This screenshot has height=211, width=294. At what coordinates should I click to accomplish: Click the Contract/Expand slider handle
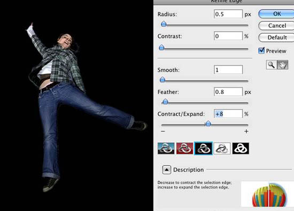pyautogui.click(x=208, y=123)
